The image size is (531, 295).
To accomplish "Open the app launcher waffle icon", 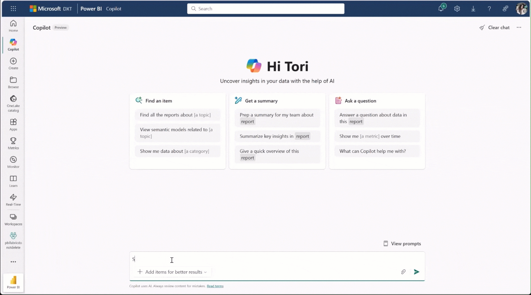I will pyautogui.click(x=13, y=9).
